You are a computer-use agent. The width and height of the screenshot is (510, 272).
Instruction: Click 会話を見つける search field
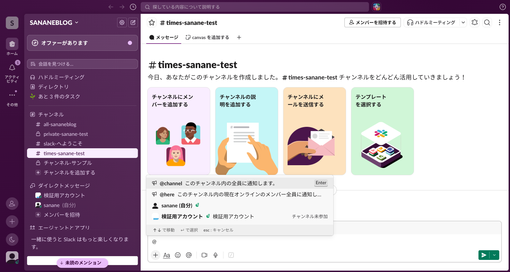(x=82, y=64)
